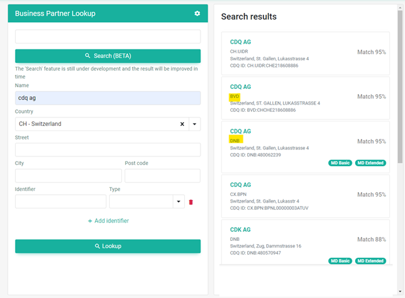Screen dimensions: 405x298
Task: Delete identifier row with red trash icon
Action: click(191, 202)
